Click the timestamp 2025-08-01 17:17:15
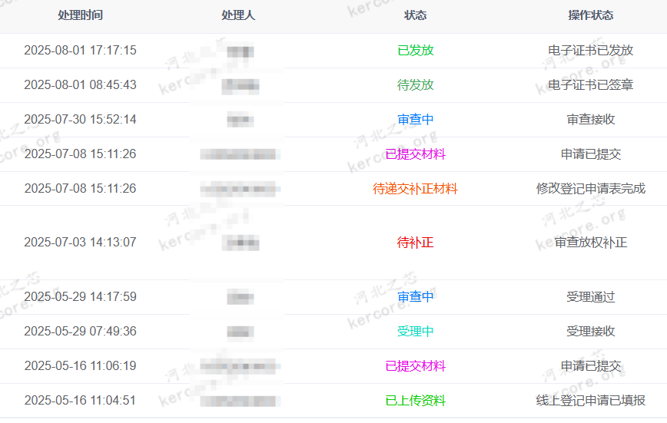 click(x=80, y=50)
